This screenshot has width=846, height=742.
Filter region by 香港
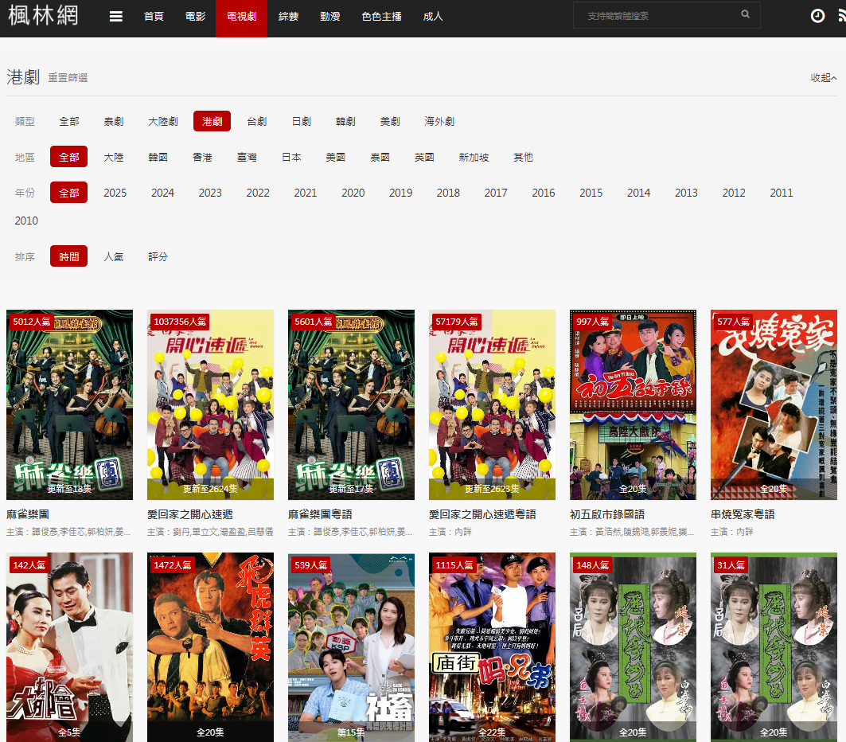pos(202,157)
